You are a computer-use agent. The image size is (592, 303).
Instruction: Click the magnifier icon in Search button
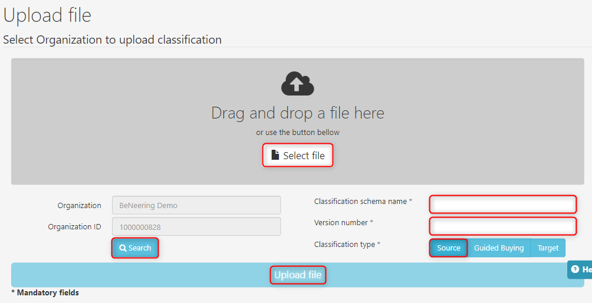pyautogui.click(x=123, y=248)
